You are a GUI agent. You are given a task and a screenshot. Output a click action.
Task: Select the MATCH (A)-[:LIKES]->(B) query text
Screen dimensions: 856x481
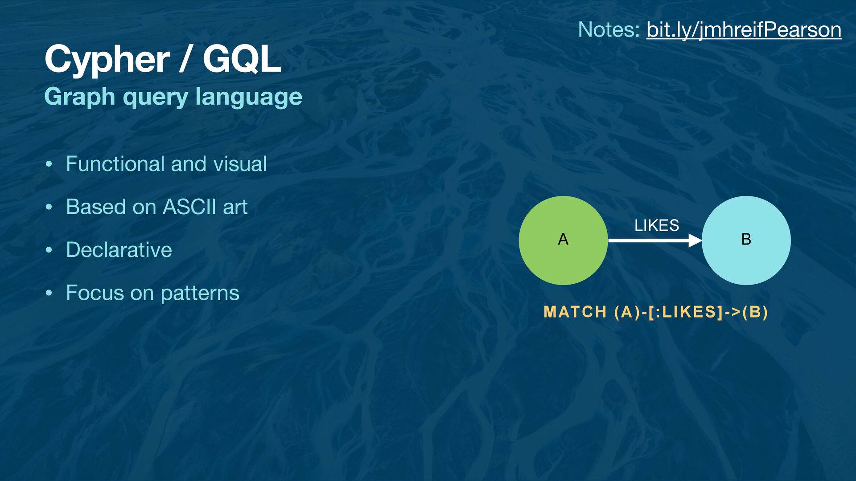click(656, 312)
